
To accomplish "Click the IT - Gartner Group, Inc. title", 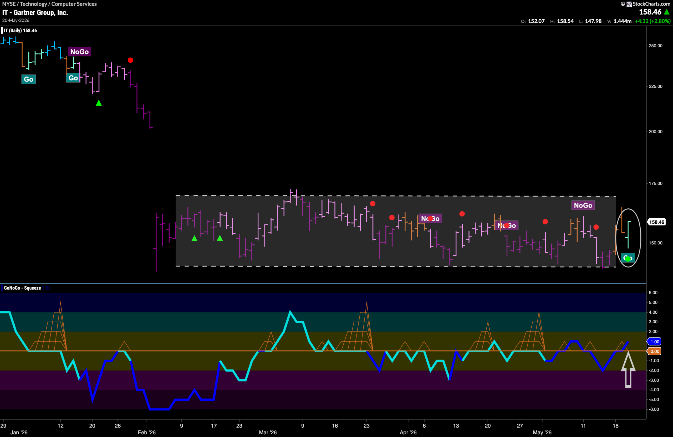I will click(x=35, y=13).
